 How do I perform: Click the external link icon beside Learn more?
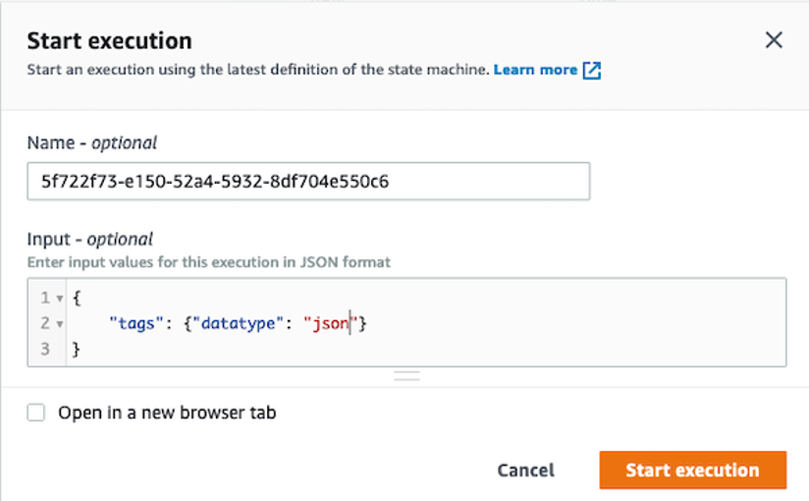[x=591, y=71]
